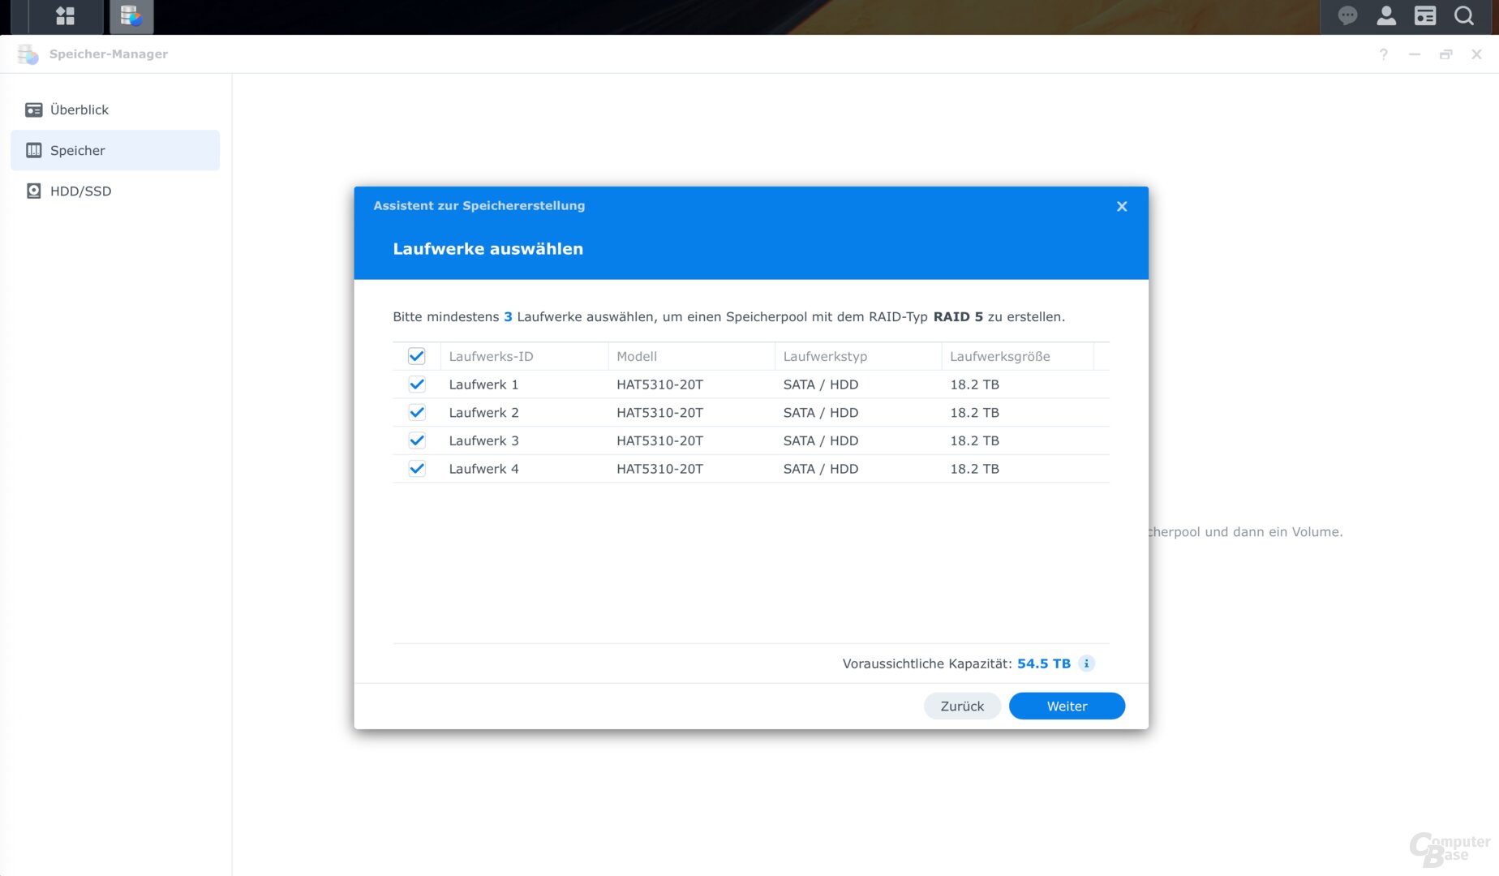Open the HDD/SSD section

(115, 191)
